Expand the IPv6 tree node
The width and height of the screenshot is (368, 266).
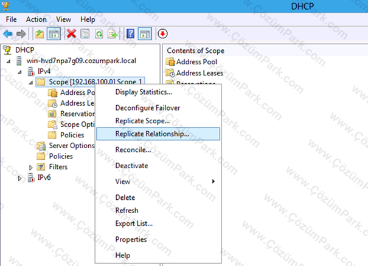[x=19, y=178]
